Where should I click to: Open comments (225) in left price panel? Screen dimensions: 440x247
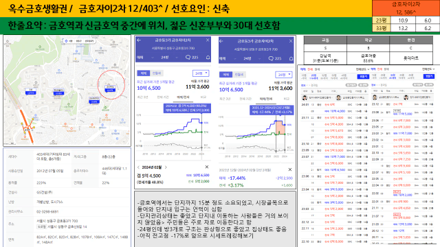click(192, 58)
